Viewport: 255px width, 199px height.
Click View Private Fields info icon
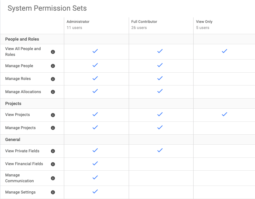[x=53, y=151]
